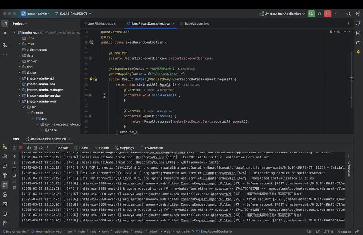Open the Notifications bell panel
The image size is (363, 235).
(x=358, y=23)
